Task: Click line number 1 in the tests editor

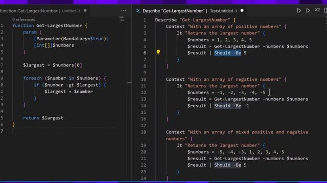Action: click(145, 20)
